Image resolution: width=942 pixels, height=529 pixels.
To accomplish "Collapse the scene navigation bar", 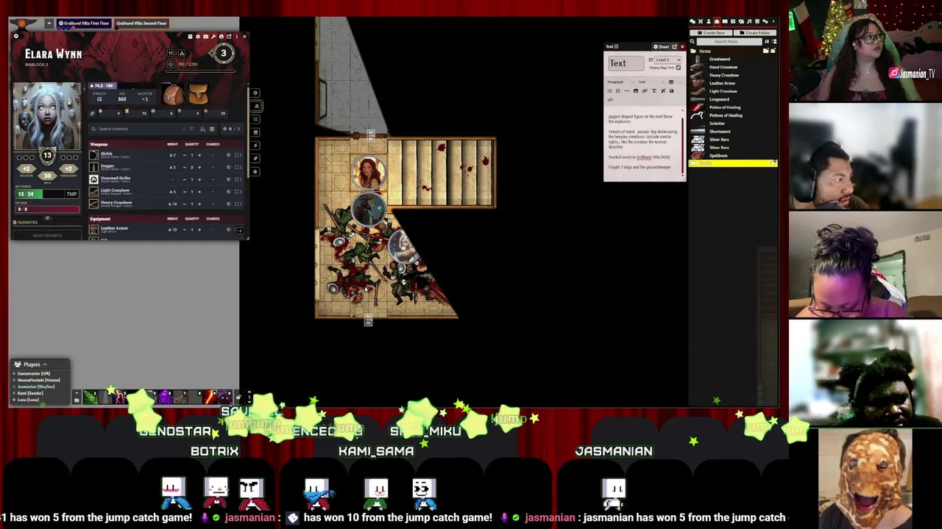I will (49, 23).
